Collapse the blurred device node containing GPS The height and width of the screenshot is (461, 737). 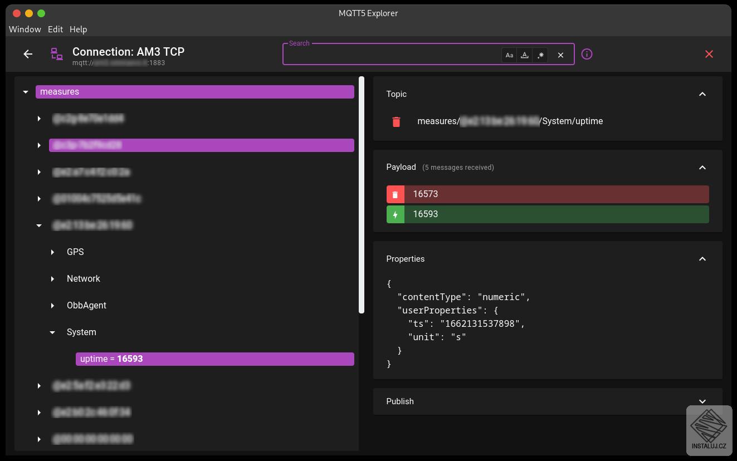click(39, 225)
